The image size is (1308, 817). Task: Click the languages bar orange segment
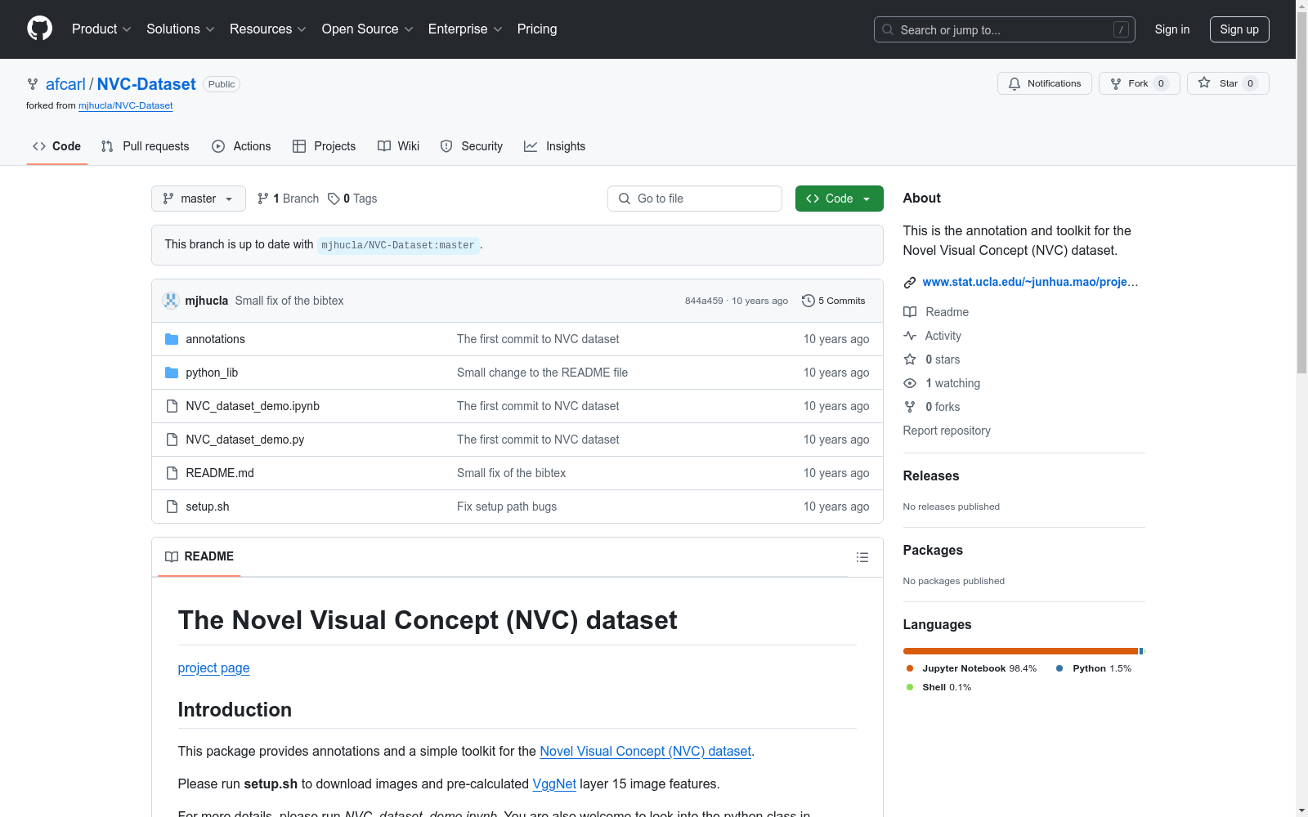1020,651
